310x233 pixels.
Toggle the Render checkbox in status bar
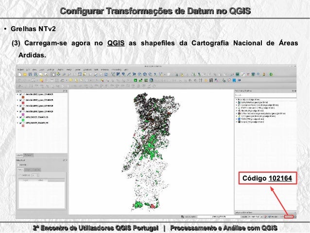[x=270, y=217]
